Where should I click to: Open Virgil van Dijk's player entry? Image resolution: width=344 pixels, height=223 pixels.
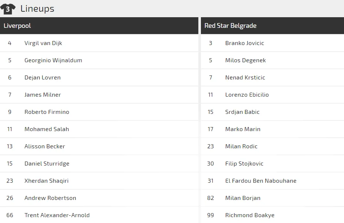tap(43, 43)
